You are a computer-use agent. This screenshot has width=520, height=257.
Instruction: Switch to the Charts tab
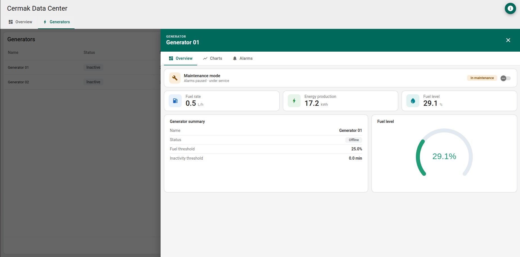(213, 58)
